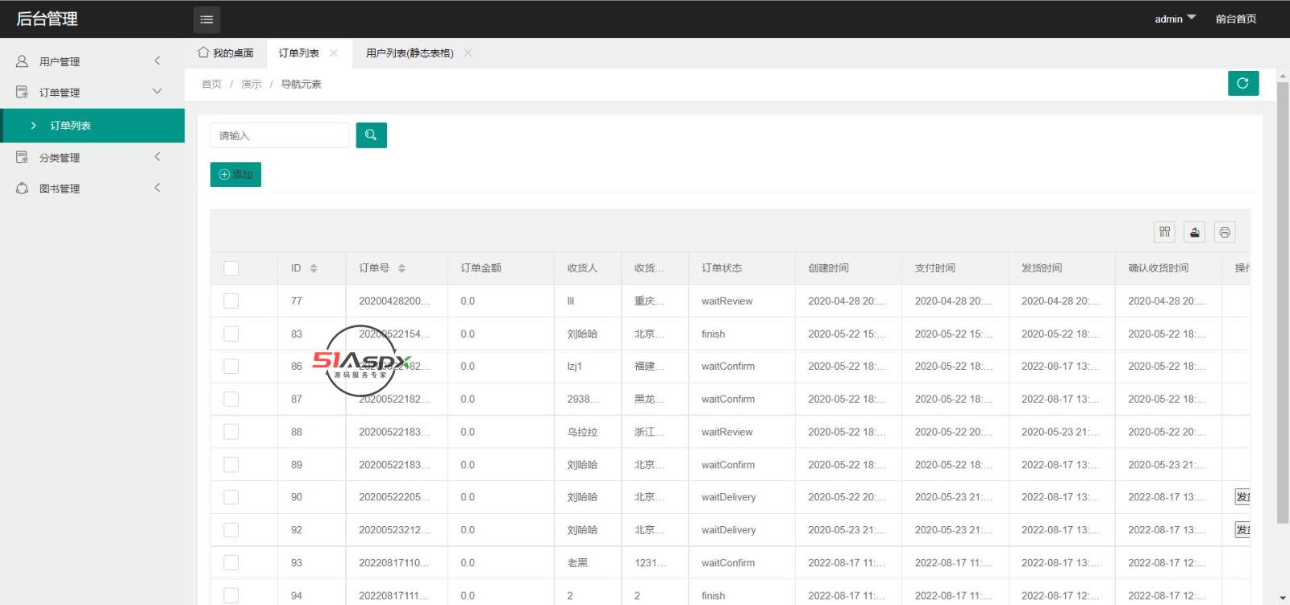Image resolution: width=1290 pixels, height=605 pixels.
Task: Close the 用户列表(静态表格) tab
Action: 468,53
